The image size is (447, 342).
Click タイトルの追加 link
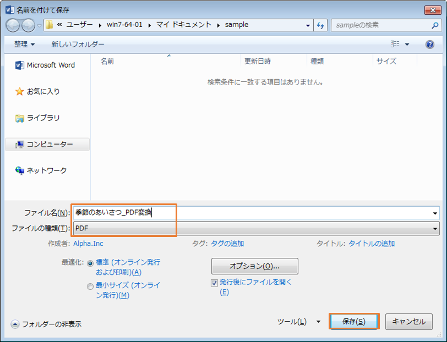(x=372, y=244)
